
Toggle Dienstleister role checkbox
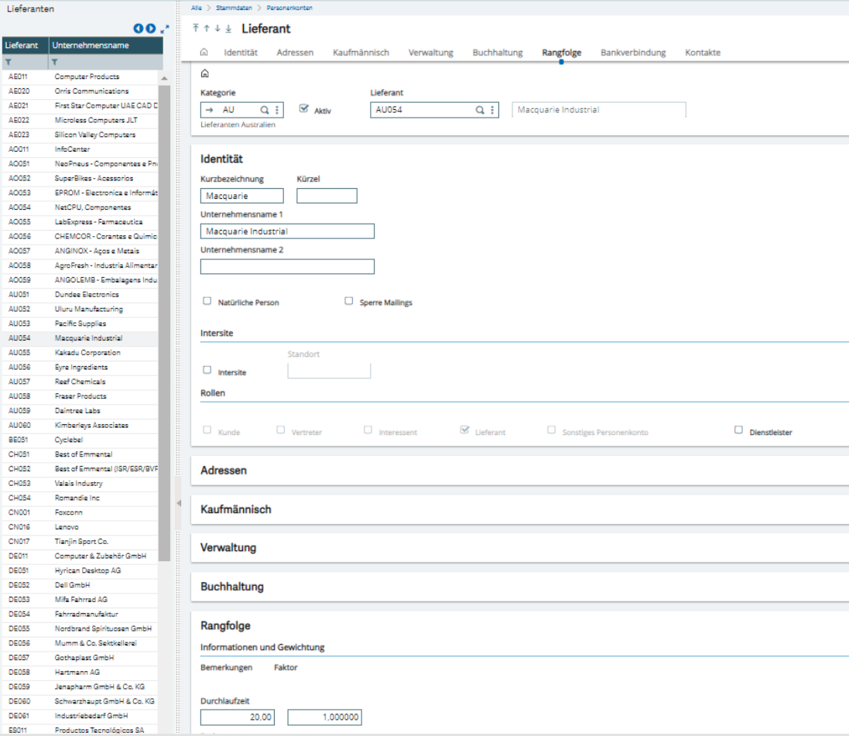pyautogui.click(x=738, y=430)
